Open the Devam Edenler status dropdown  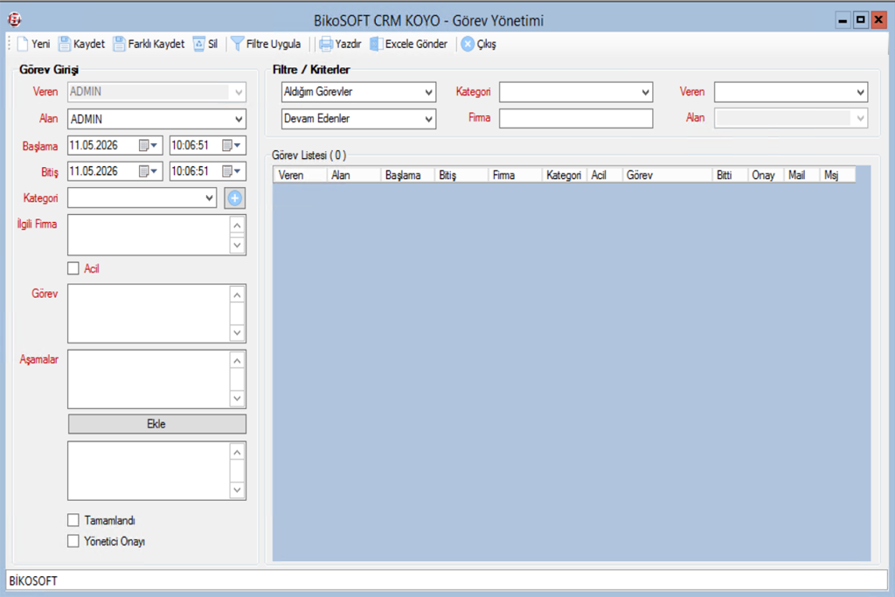pos(428,119)
